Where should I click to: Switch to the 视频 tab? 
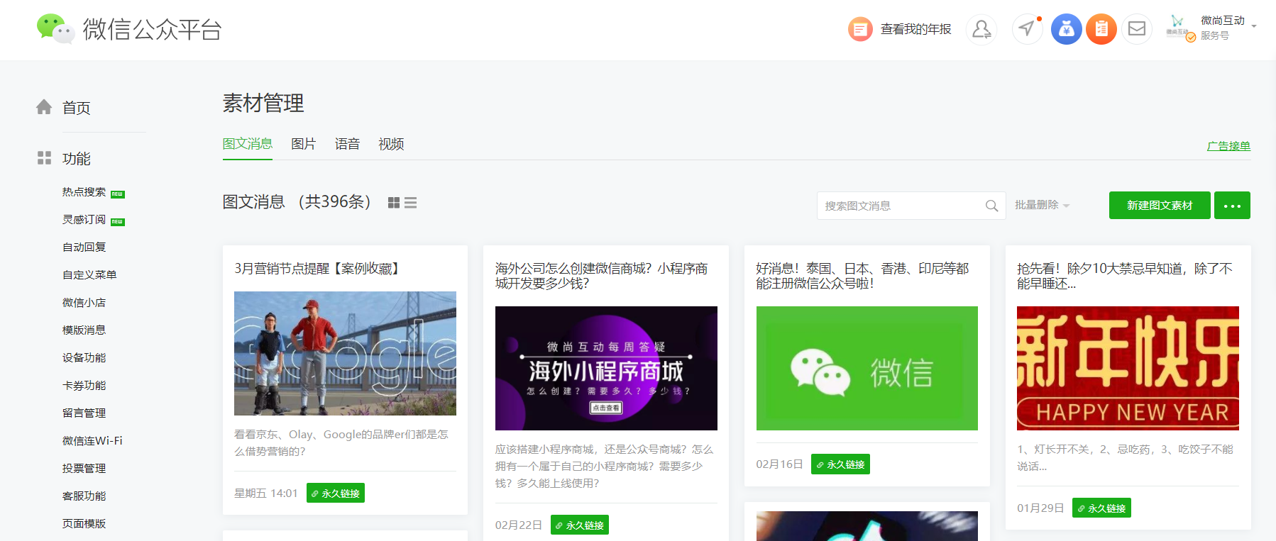click(x=391, y=144)
